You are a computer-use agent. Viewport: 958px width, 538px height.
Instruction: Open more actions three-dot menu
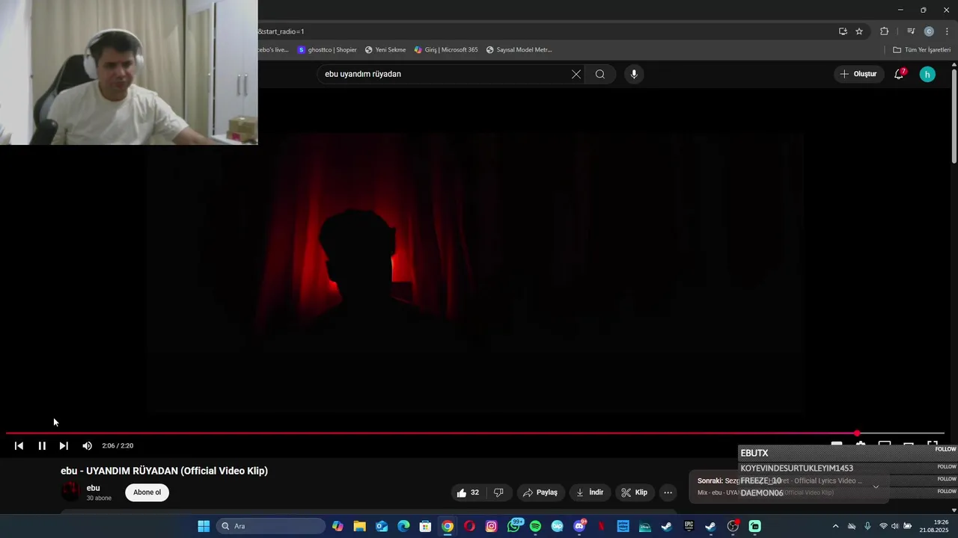[668, 492]
